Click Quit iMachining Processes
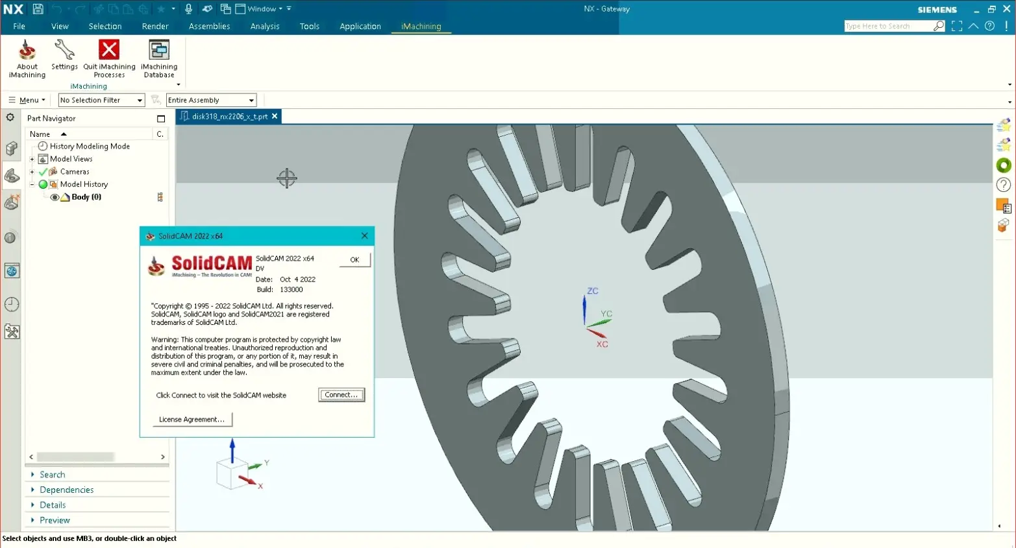The width and height of the screenshot is (1016, 548). [109, 59]
